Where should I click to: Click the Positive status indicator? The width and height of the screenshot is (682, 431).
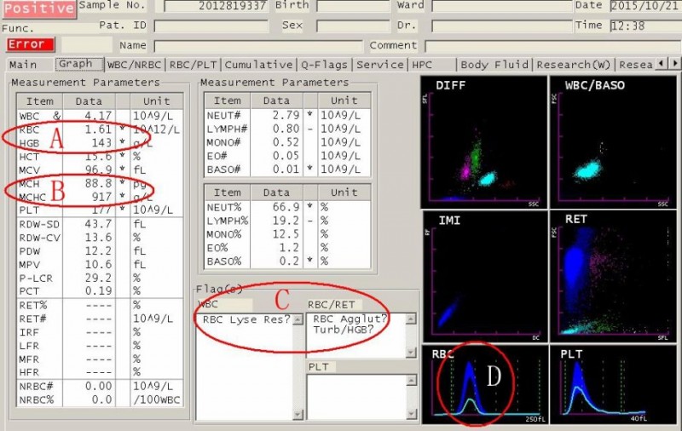click(x=39, y=9)
